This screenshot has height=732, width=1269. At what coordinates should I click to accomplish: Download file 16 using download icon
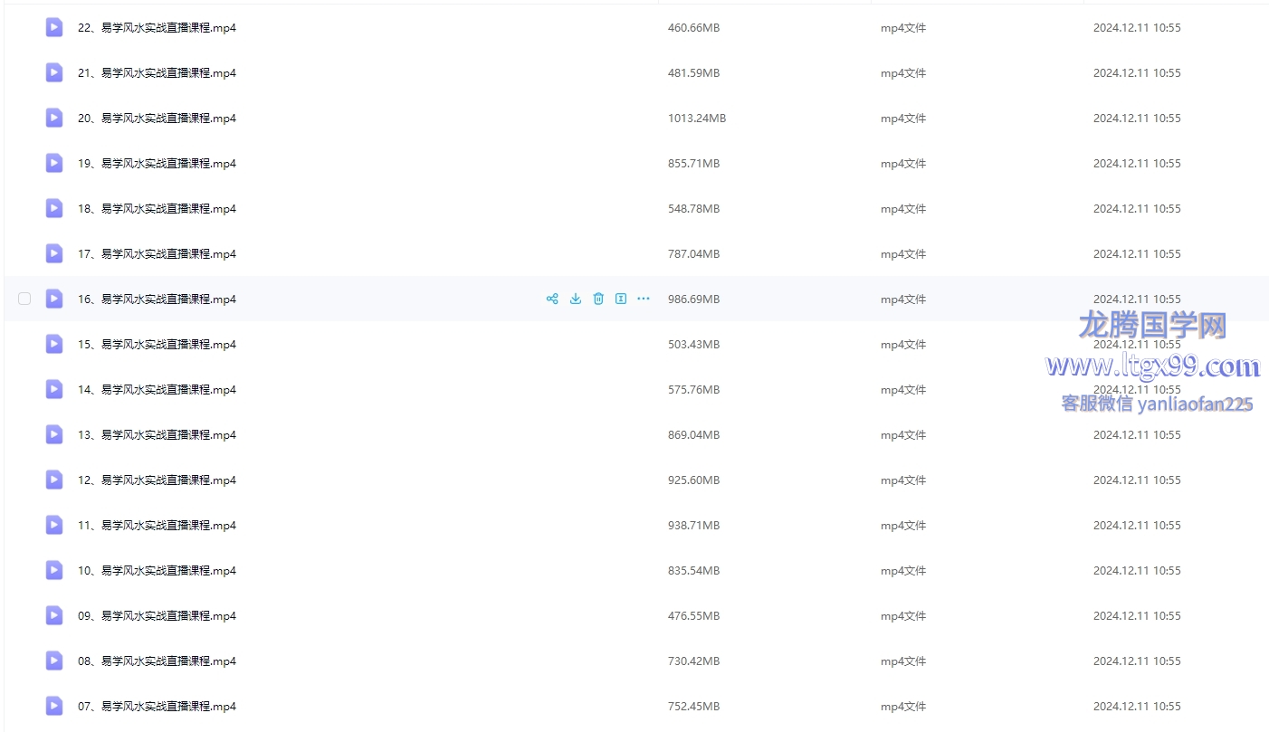pyautogui.click(x=576, y=299)
